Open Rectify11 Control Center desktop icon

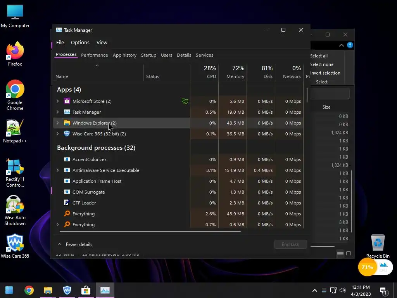point(15,173)
